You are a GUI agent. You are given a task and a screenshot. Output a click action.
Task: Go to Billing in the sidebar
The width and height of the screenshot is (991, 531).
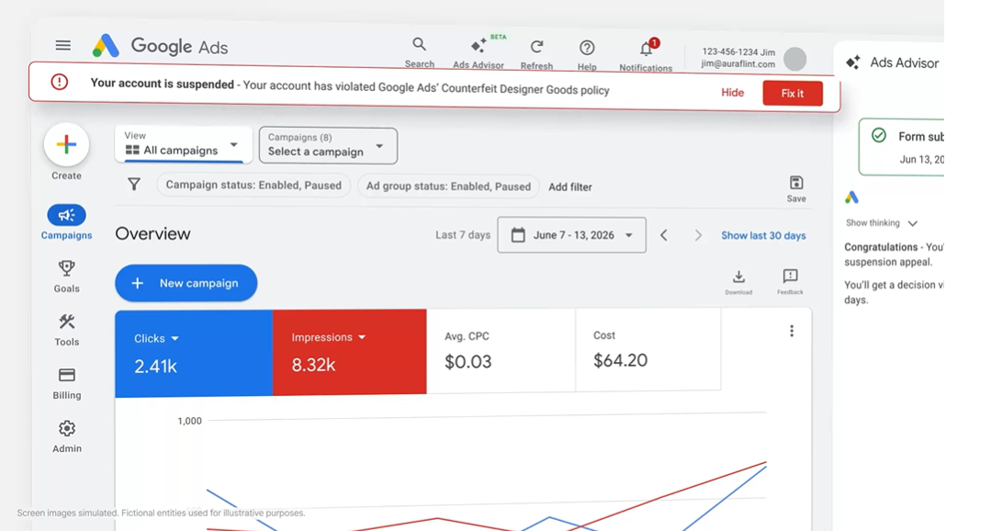(66, 384)
